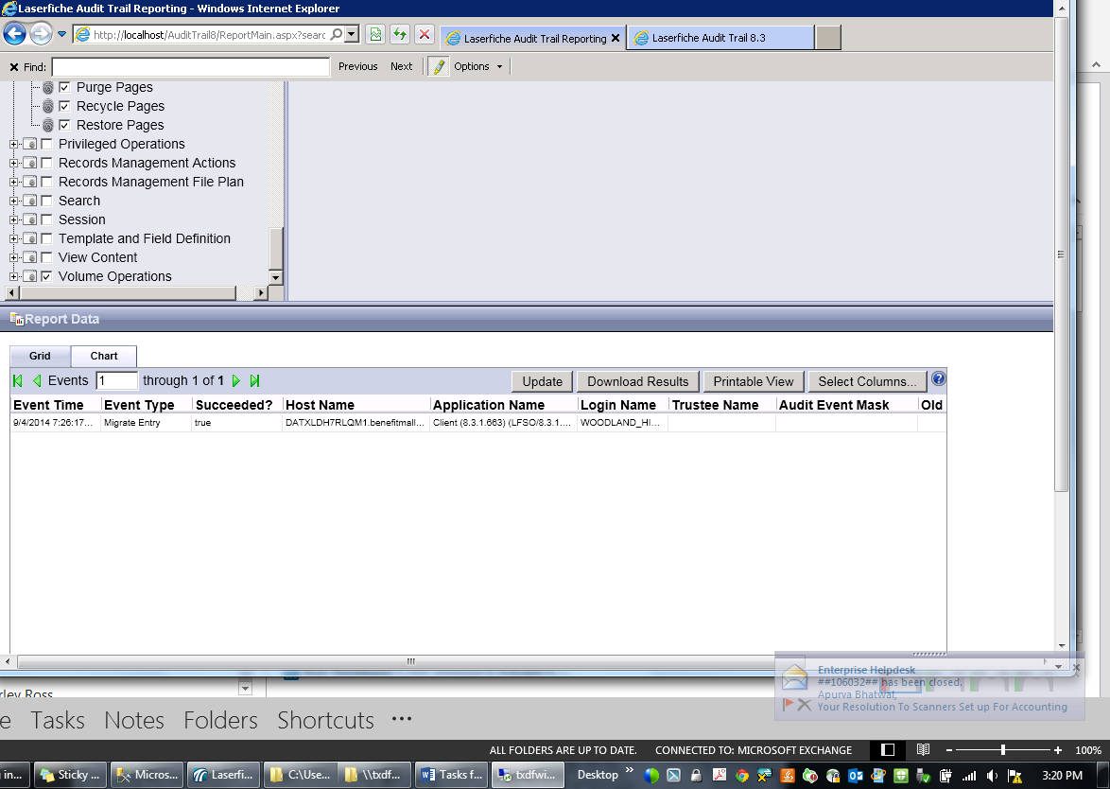The image size is (1110, 789).
Task: Expand the Template and Field Definition node
Action: coord(13,238)
